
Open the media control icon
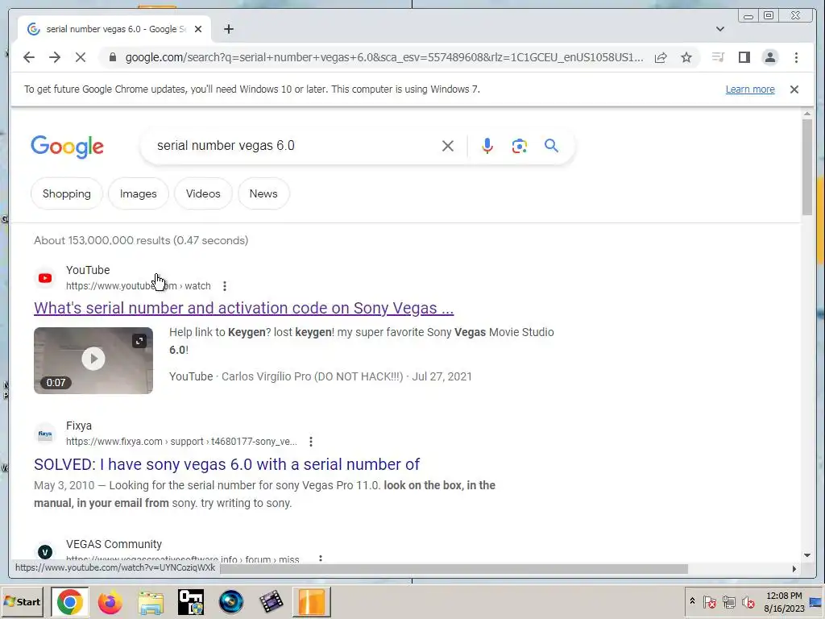point(718,57)
